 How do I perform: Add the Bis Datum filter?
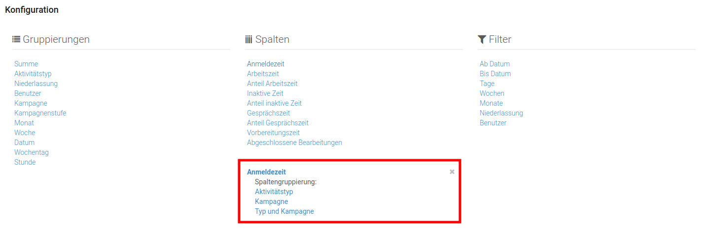(495, 74)
